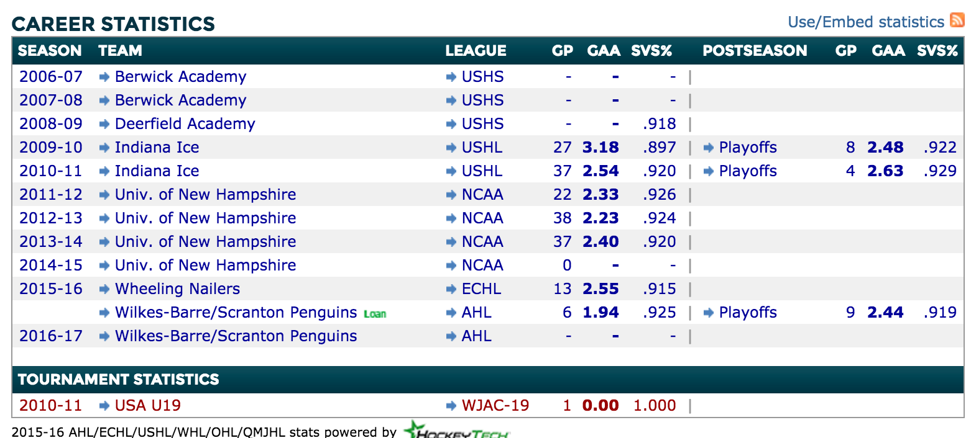The image size is (971, 438).
Task: Click AHL Playoffs link for 2015-16
Action: [748, 312]
